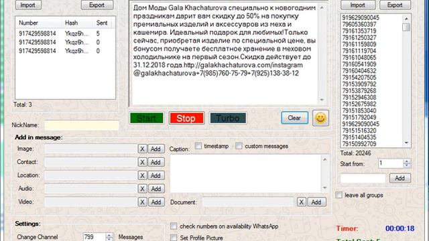Clear the Video attachment with X

click(142, 202)
